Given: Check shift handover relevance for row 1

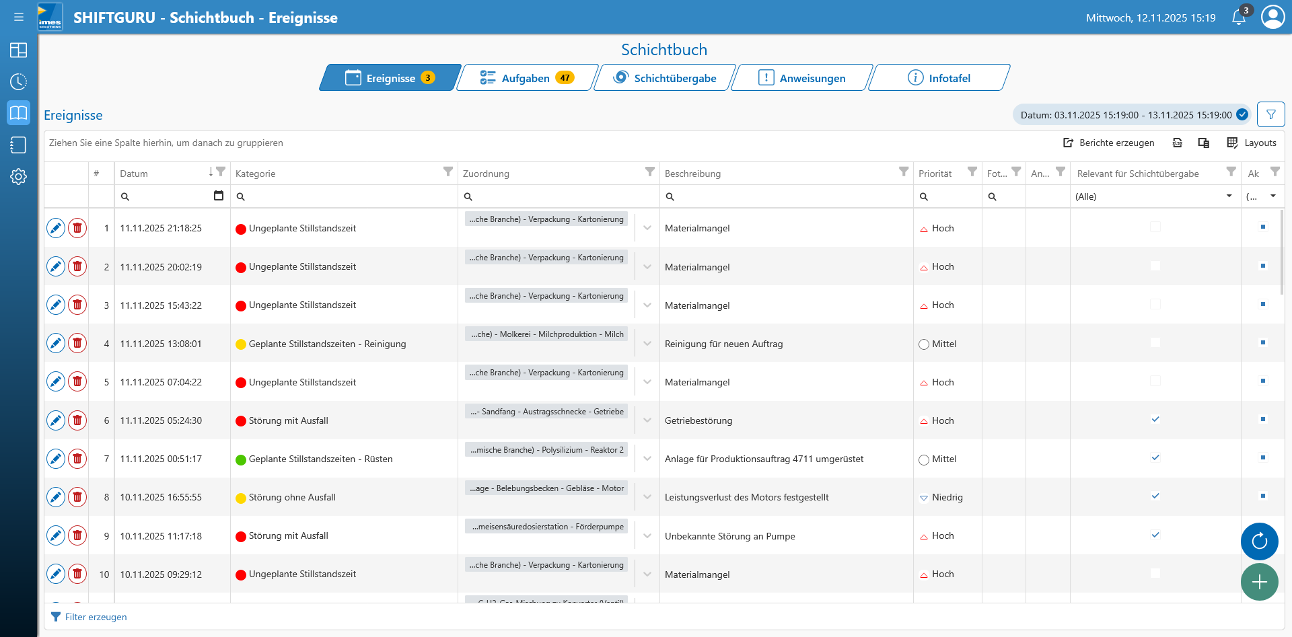Looking at the screenshot, I should click(x=1155, y=227).
